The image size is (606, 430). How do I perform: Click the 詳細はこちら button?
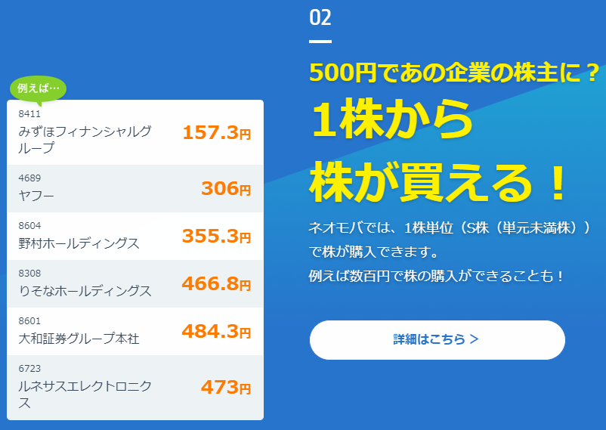click(x=437, y=340)
